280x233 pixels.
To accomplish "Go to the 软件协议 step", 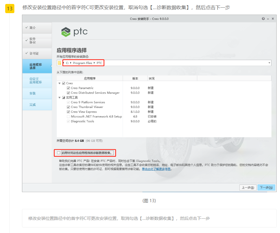I will coord(37,41).
